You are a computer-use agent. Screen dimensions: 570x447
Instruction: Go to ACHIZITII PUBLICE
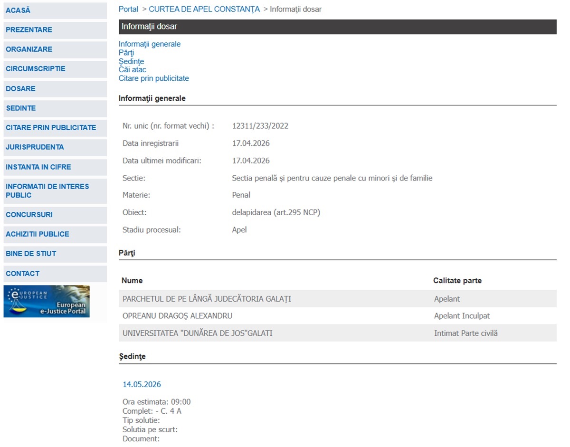click(55, 234)
